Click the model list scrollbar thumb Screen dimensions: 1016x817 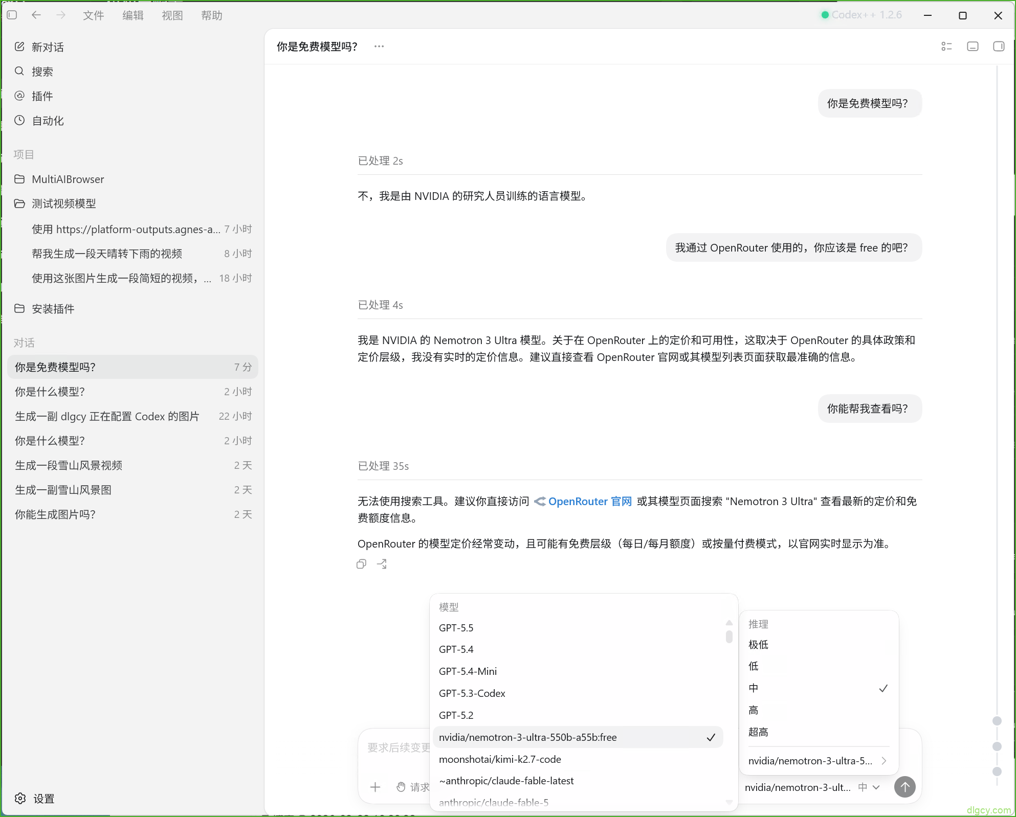729,637
